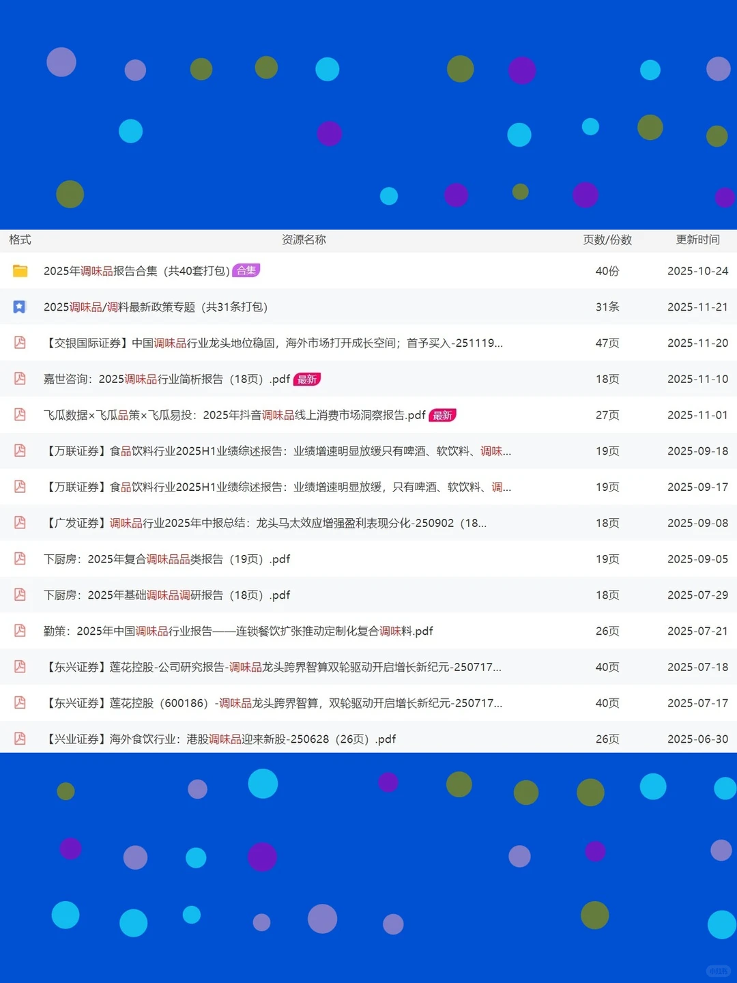Screen dimensions: 737x983
Task: Open the PDF icon for 交银国际证券 report
Action: click(x=19, y=343)
